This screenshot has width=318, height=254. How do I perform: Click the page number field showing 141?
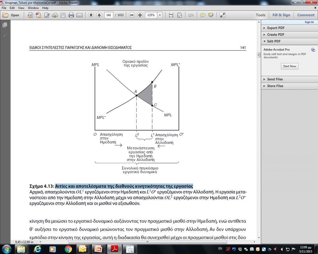[109, 15]
